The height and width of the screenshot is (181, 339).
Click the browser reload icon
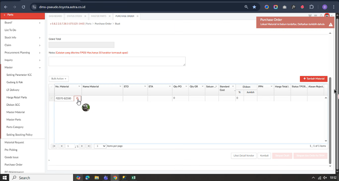[23, 7]
